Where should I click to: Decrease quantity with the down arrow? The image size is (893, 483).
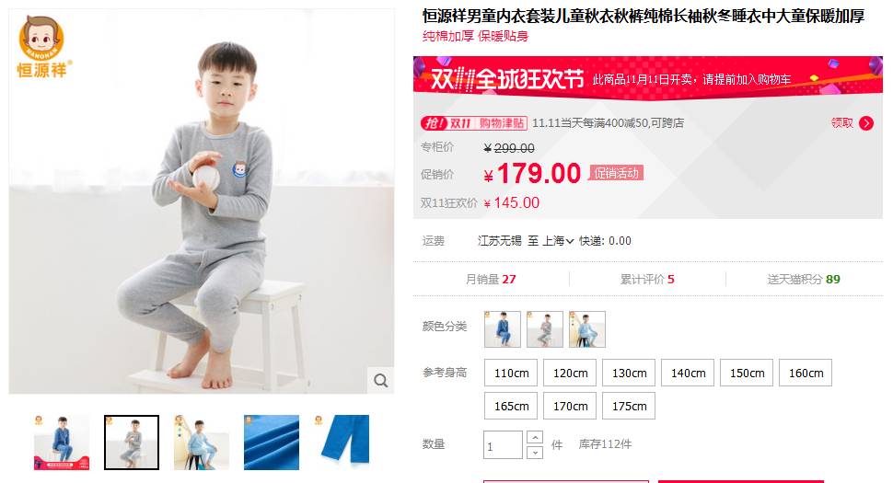click(535, 453)
